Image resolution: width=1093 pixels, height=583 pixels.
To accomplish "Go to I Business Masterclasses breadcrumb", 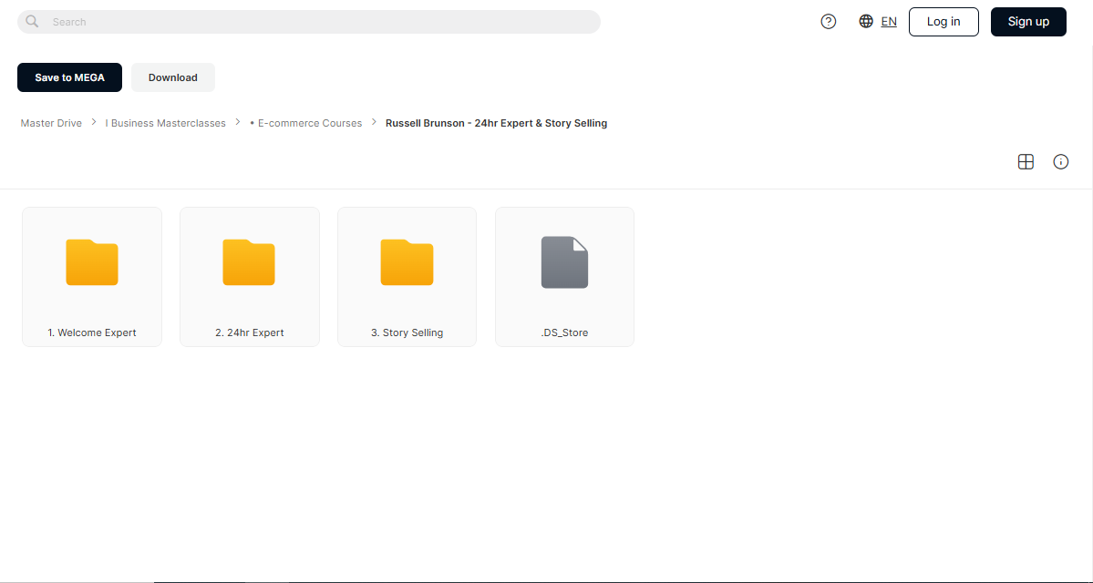I will (165, 123).
